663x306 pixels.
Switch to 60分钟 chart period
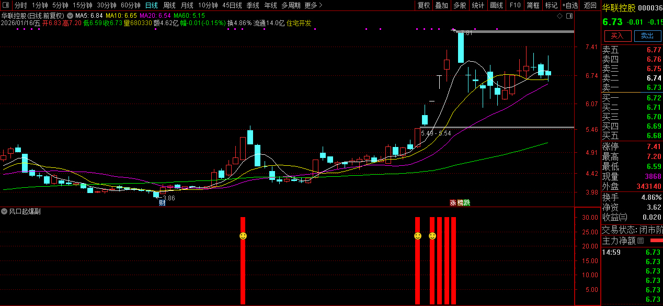tap(130, 5)
